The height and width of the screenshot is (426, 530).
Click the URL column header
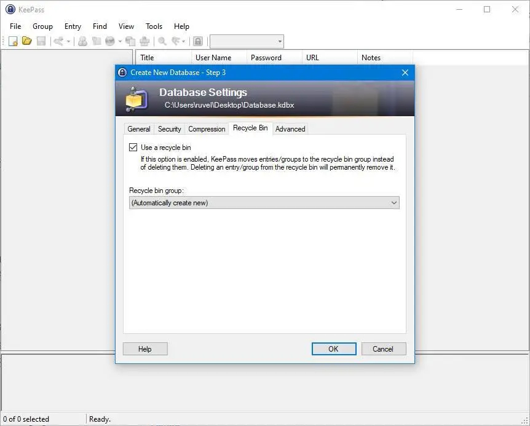click(330, 58)
